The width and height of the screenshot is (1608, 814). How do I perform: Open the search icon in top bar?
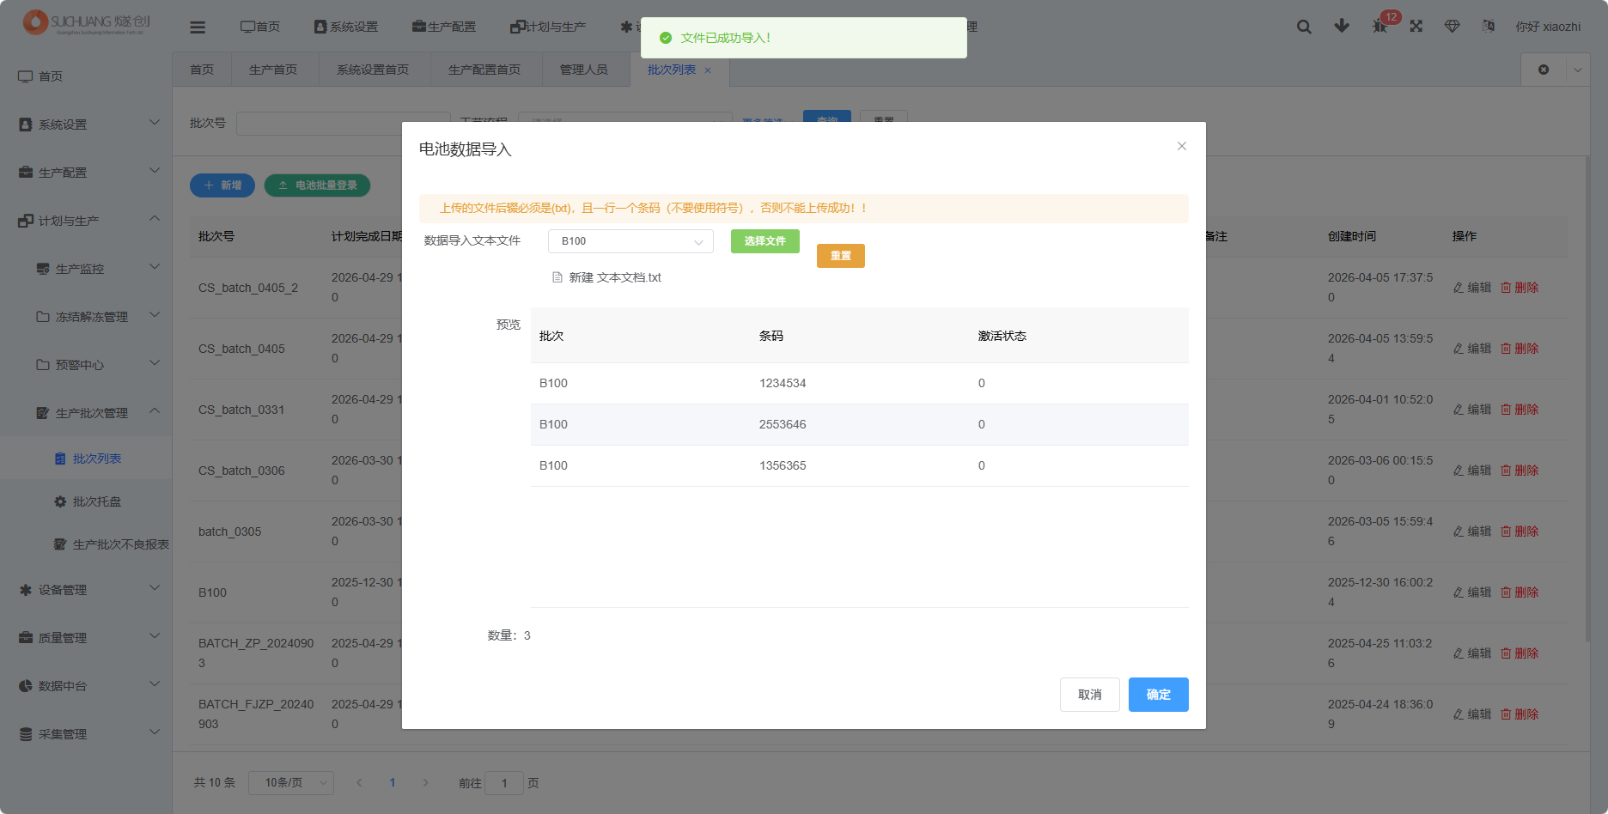click(1304, 27)
